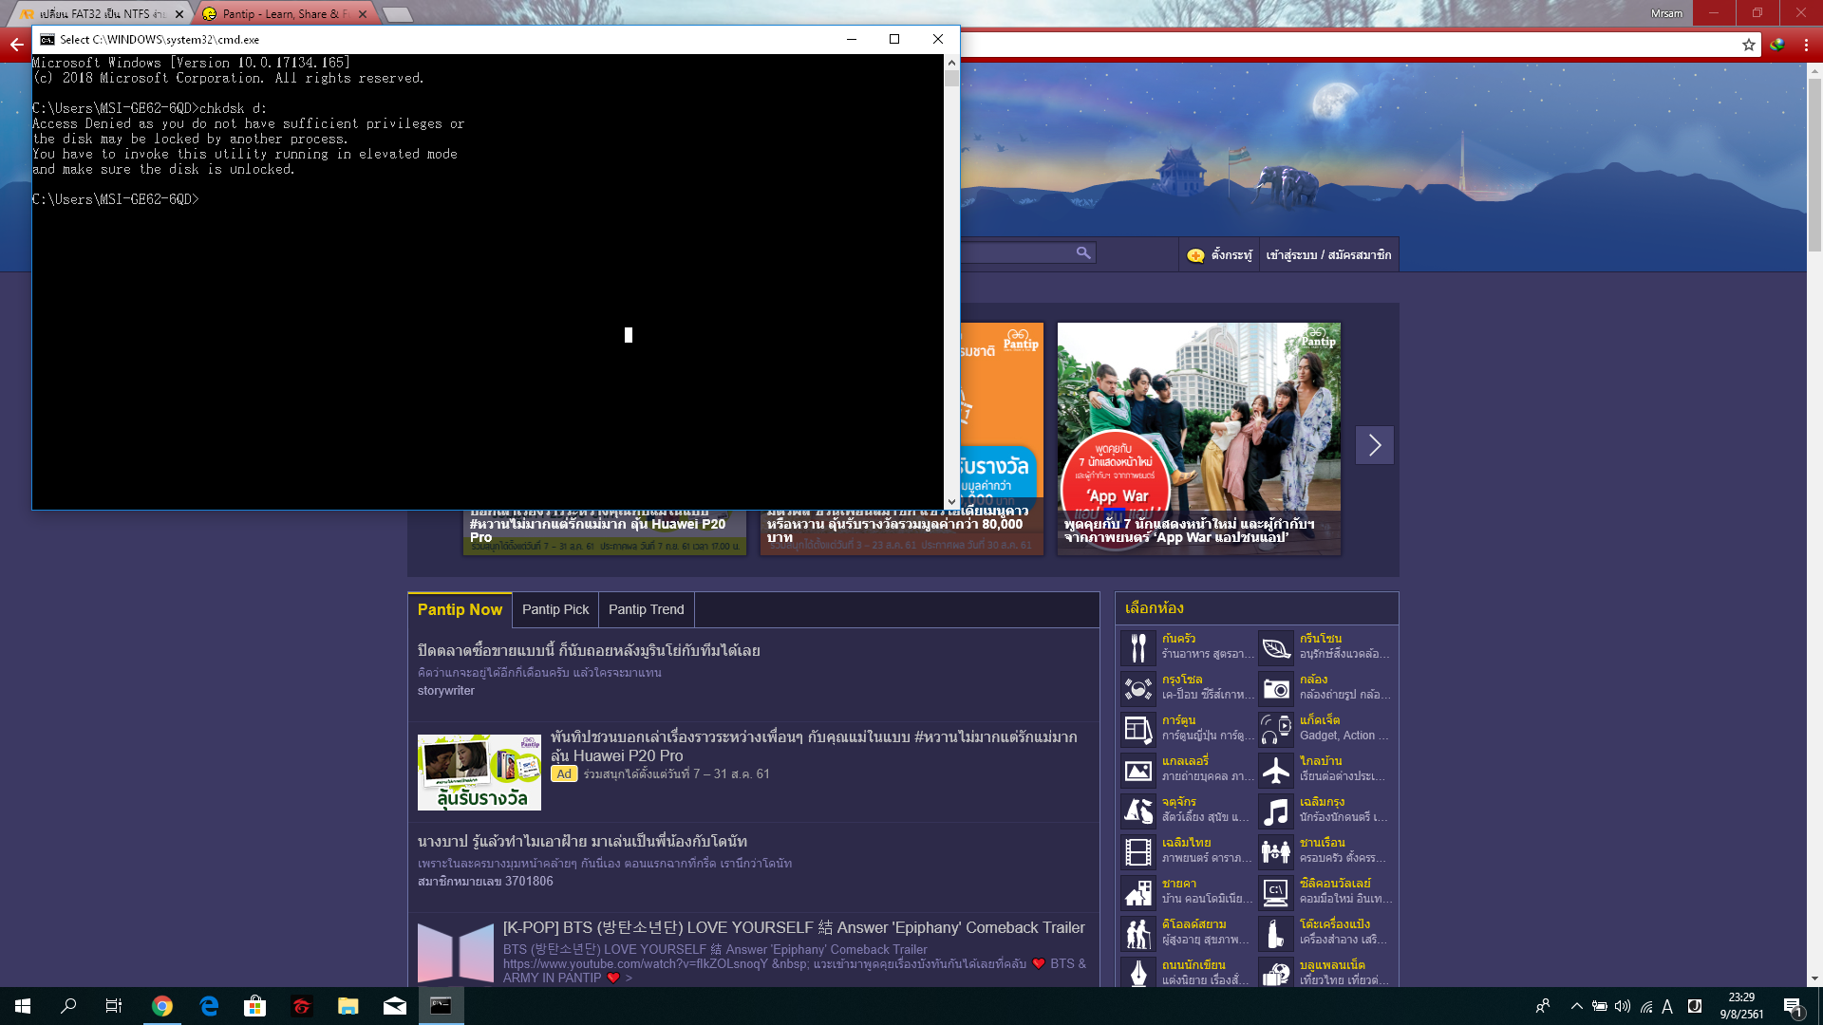The image size is (1823, 1025).
Task: Show hidden system tray icons
Action: (x=1576, y=1006)
